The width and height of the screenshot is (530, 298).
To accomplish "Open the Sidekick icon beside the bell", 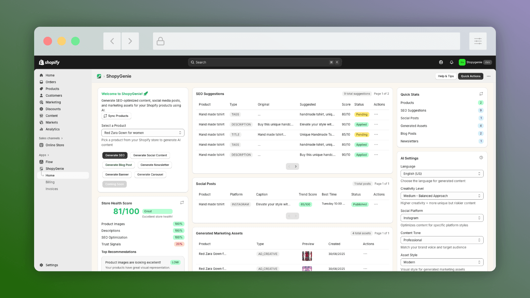I will (x=441, y=62).
